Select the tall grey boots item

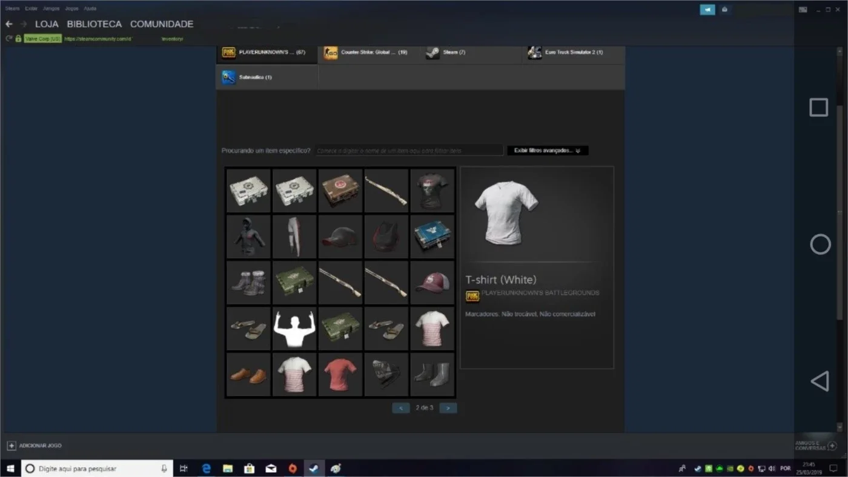point(432,375)
